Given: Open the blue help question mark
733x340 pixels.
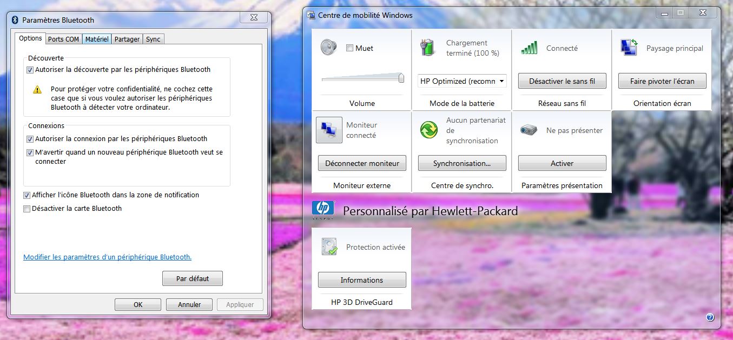Looking at the screenshot, I should click(710, 317).
